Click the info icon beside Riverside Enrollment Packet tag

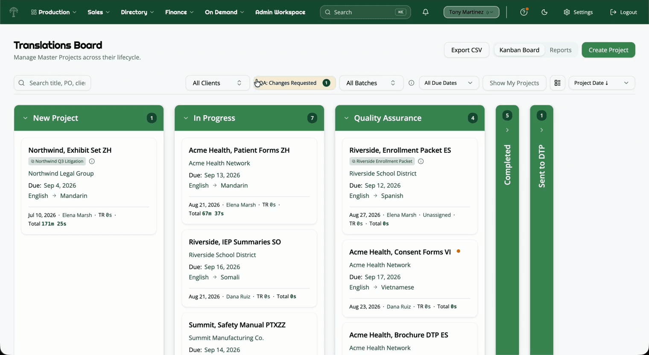(421, 161)
